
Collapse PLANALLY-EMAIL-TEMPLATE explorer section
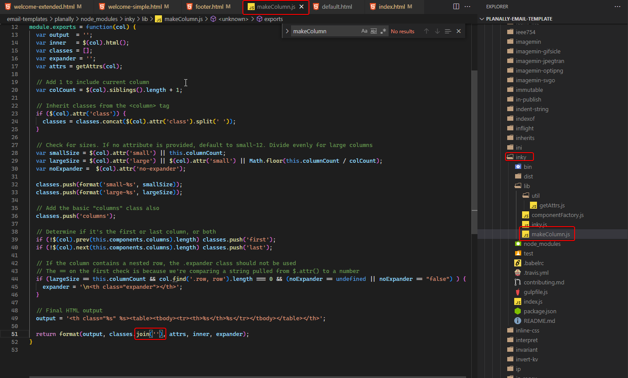519,19
